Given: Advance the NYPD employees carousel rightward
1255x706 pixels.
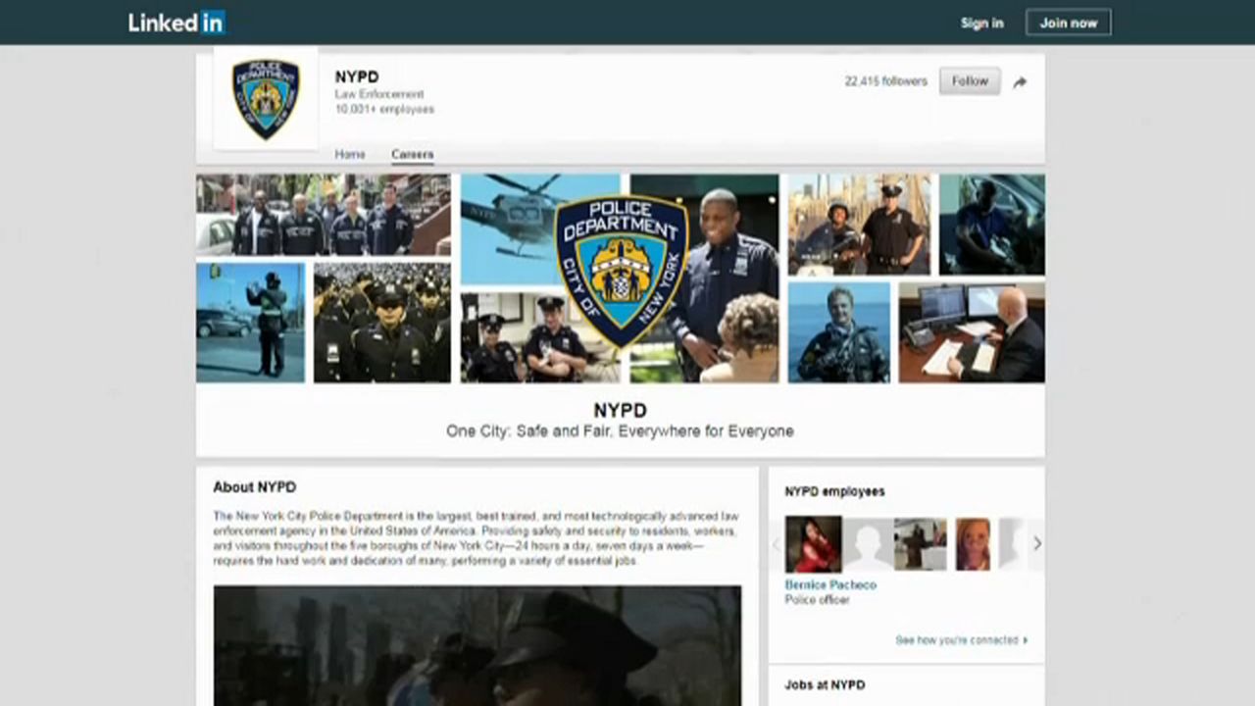Looking at the screenshot, I should click(x=1037, y=543).
